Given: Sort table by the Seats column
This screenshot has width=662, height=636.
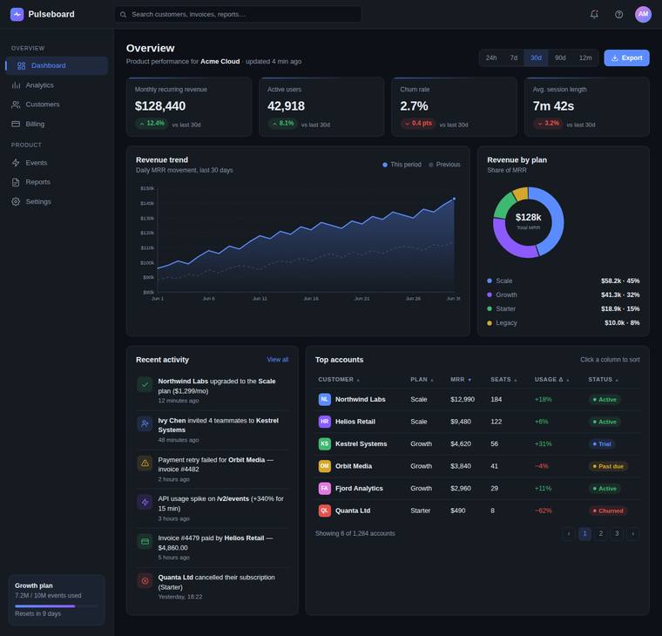Looking at the screenshot, I should click(x=503, y=380).
